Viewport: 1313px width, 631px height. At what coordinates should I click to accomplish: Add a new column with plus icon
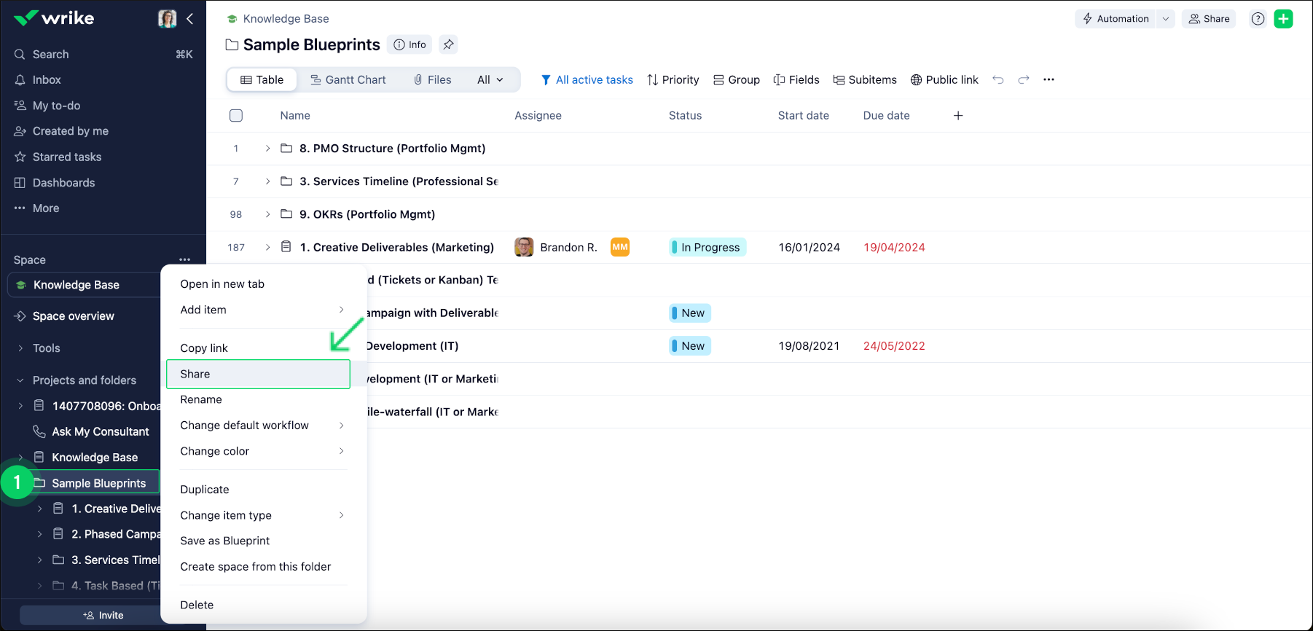coord(958,116)
